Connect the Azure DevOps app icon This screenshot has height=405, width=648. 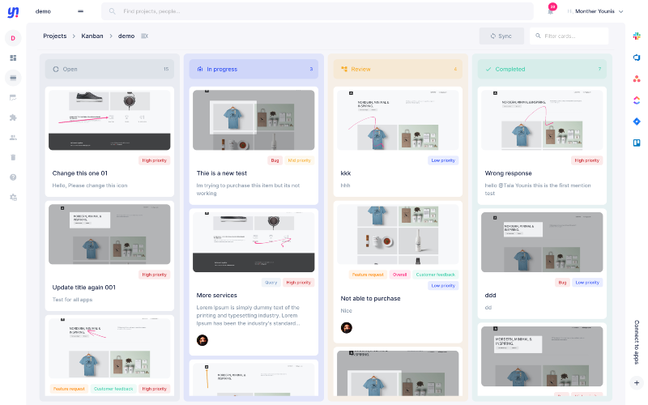coord(637,58)
